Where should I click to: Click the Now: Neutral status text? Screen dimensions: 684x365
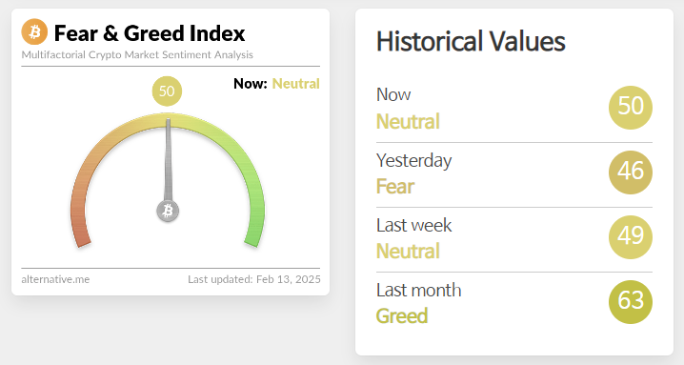tap(276, 84)
